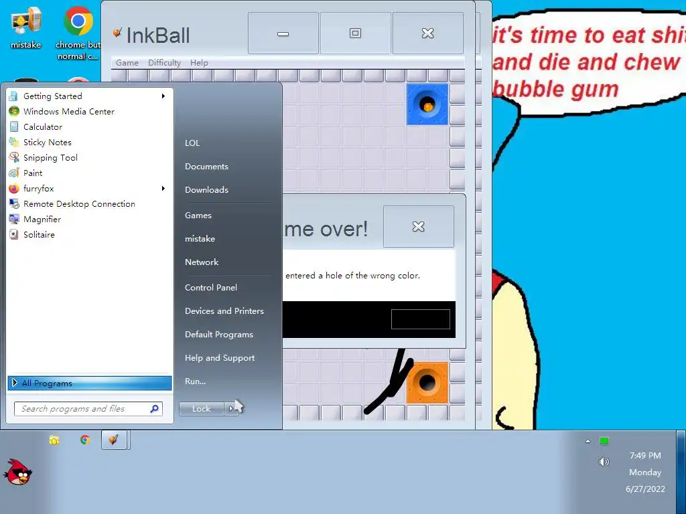Open shutdown options arrow beside Lock
This screenshot has width=686, height=514.
pyautogui.click(x=231, y=409)
